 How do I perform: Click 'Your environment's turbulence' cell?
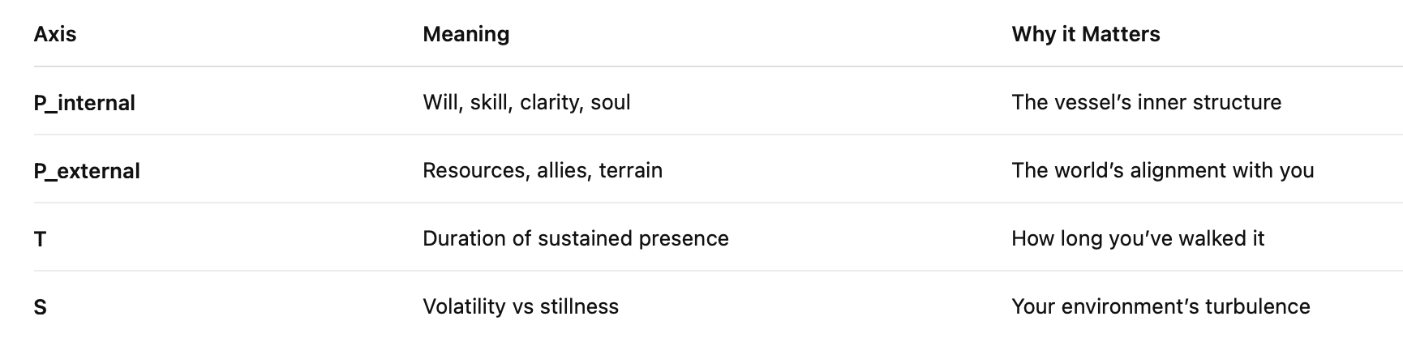coord(1161,306)
